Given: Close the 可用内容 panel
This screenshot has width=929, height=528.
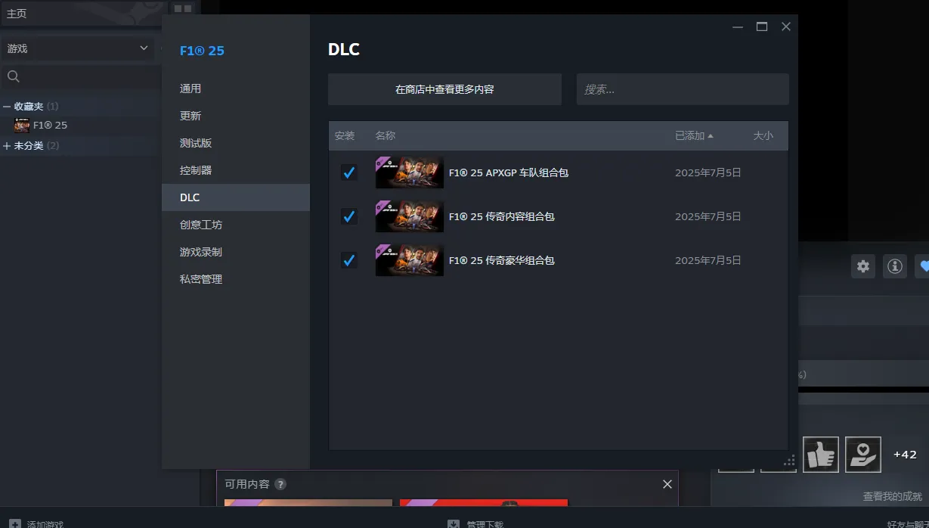Looking at the screenshot, I should point(667,484).
